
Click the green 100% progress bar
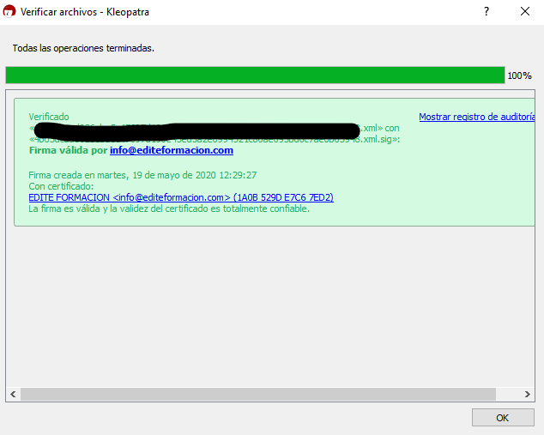(x=255, y=76)
